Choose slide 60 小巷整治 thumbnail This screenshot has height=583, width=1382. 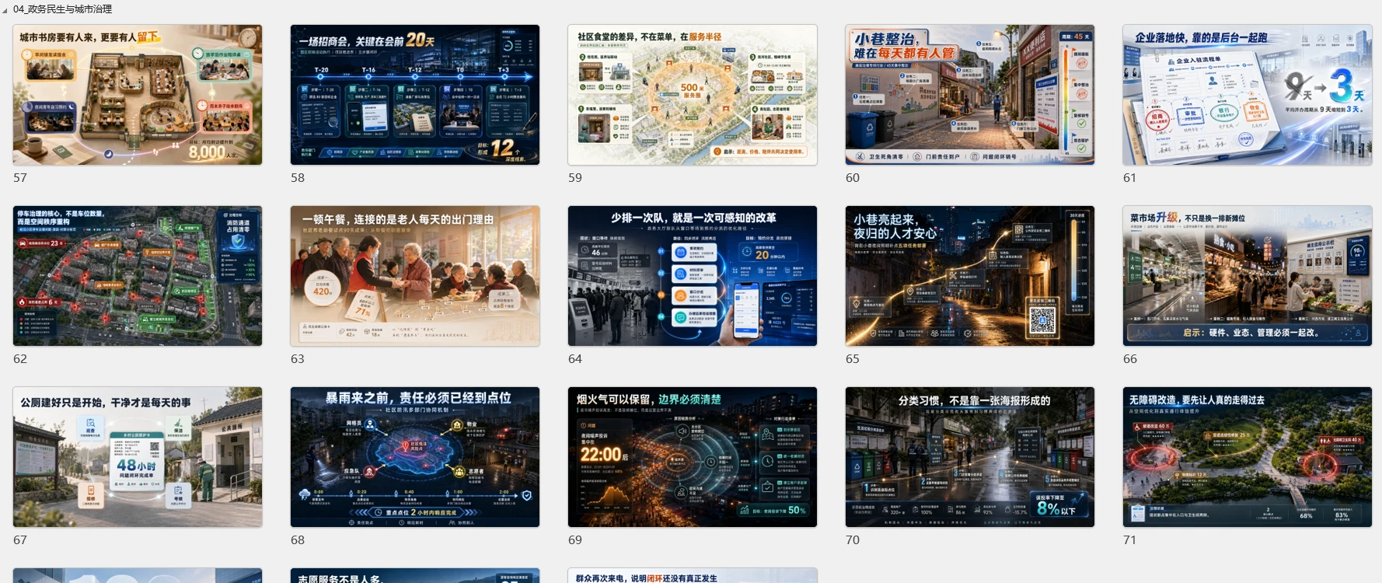[x=970, y=95]
